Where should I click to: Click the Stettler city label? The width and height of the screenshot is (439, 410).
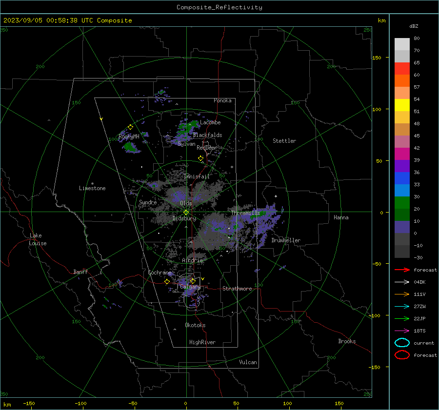tap(284, 141)
